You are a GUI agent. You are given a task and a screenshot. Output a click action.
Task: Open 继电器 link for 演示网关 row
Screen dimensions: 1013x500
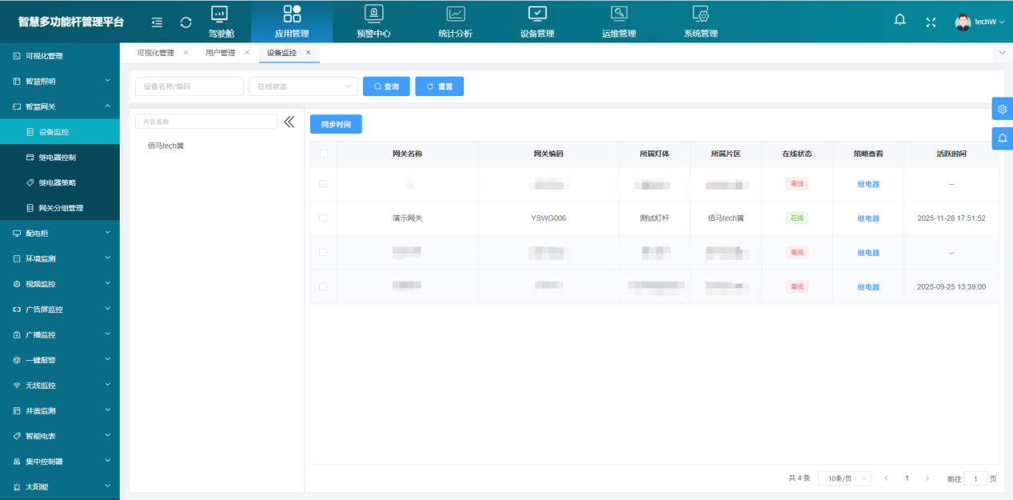tap(867, 218)
